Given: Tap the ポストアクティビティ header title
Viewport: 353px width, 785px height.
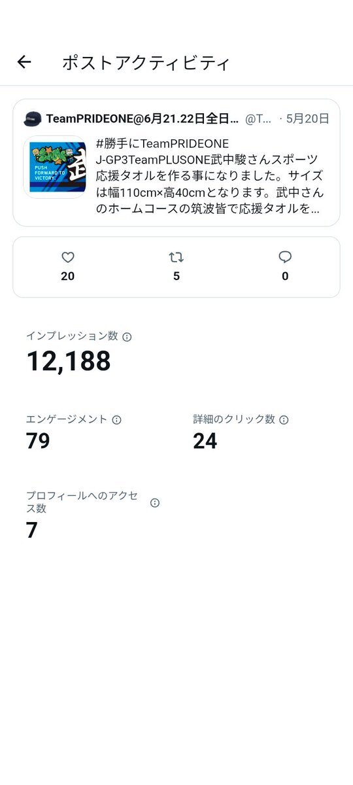Looking at the screenshot, I should (x=146, y=63).
